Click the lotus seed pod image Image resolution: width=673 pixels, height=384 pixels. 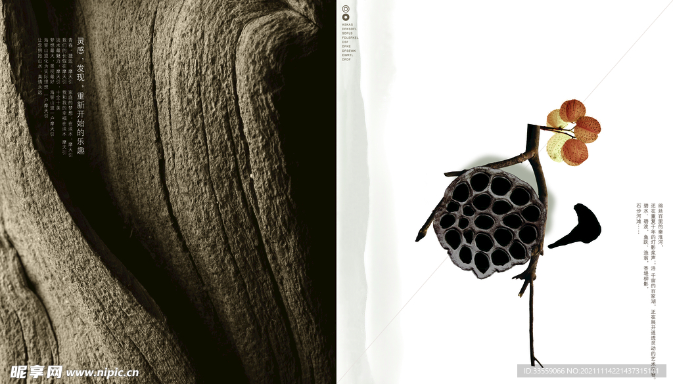click(x=489, y=222)
